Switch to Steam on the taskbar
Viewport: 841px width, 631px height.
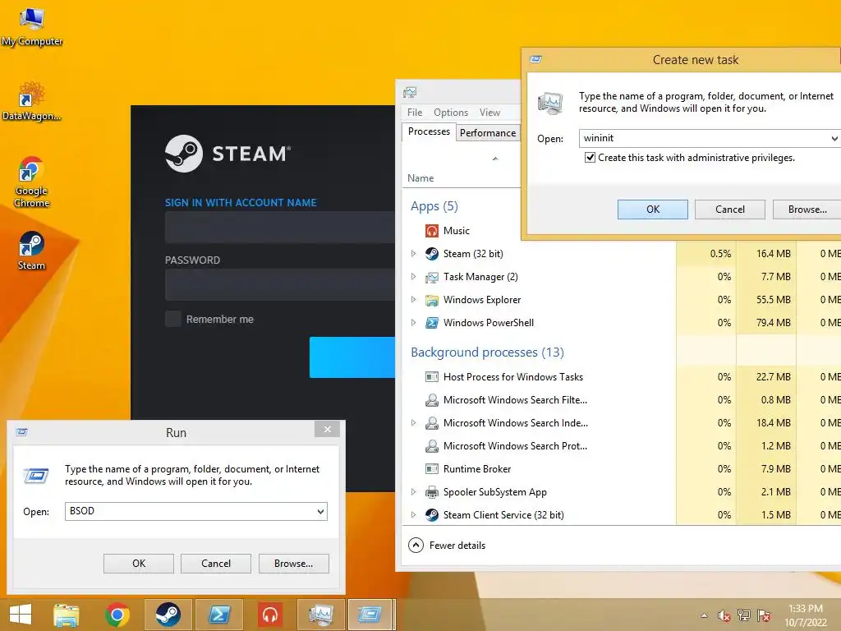click(x=168, y=615)
